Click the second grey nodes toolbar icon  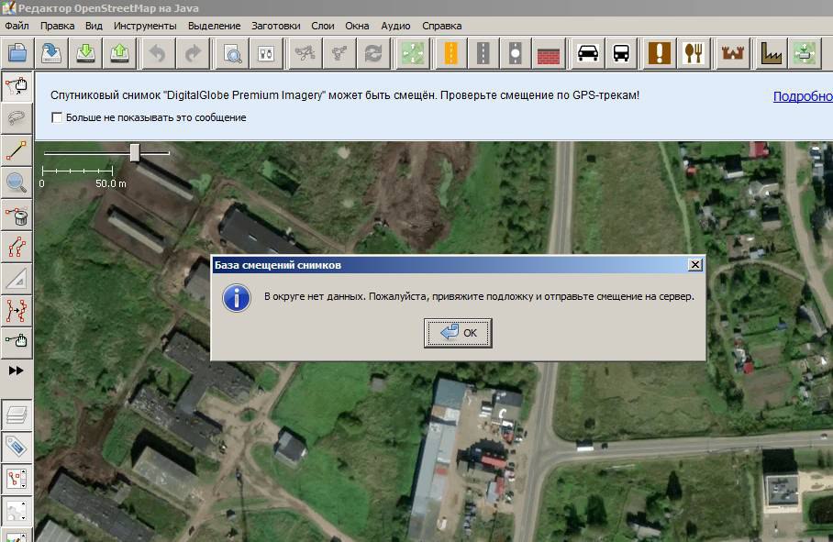pos(339,53)
